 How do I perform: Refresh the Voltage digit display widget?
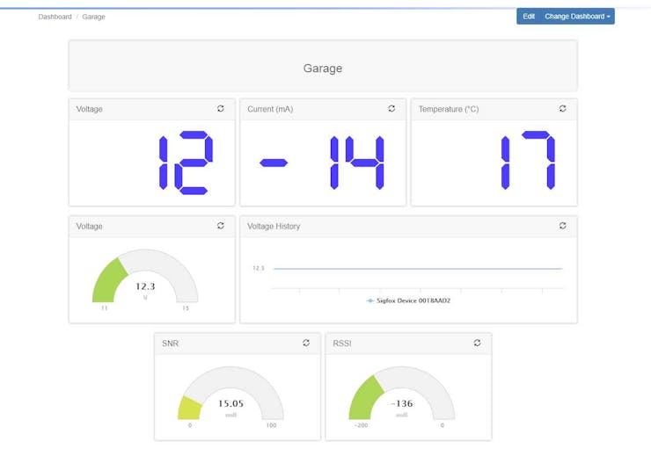[221, 109]
